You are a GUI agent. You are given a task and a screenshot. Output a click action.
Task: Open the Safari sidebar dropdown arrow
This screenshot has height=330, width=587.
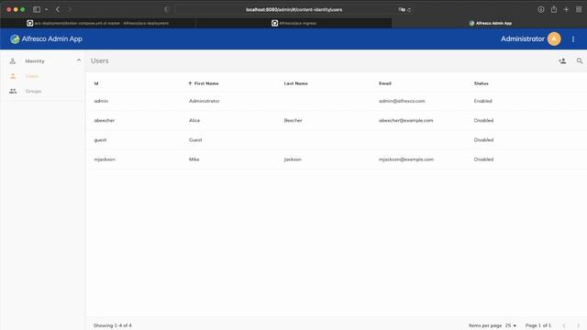46,10
